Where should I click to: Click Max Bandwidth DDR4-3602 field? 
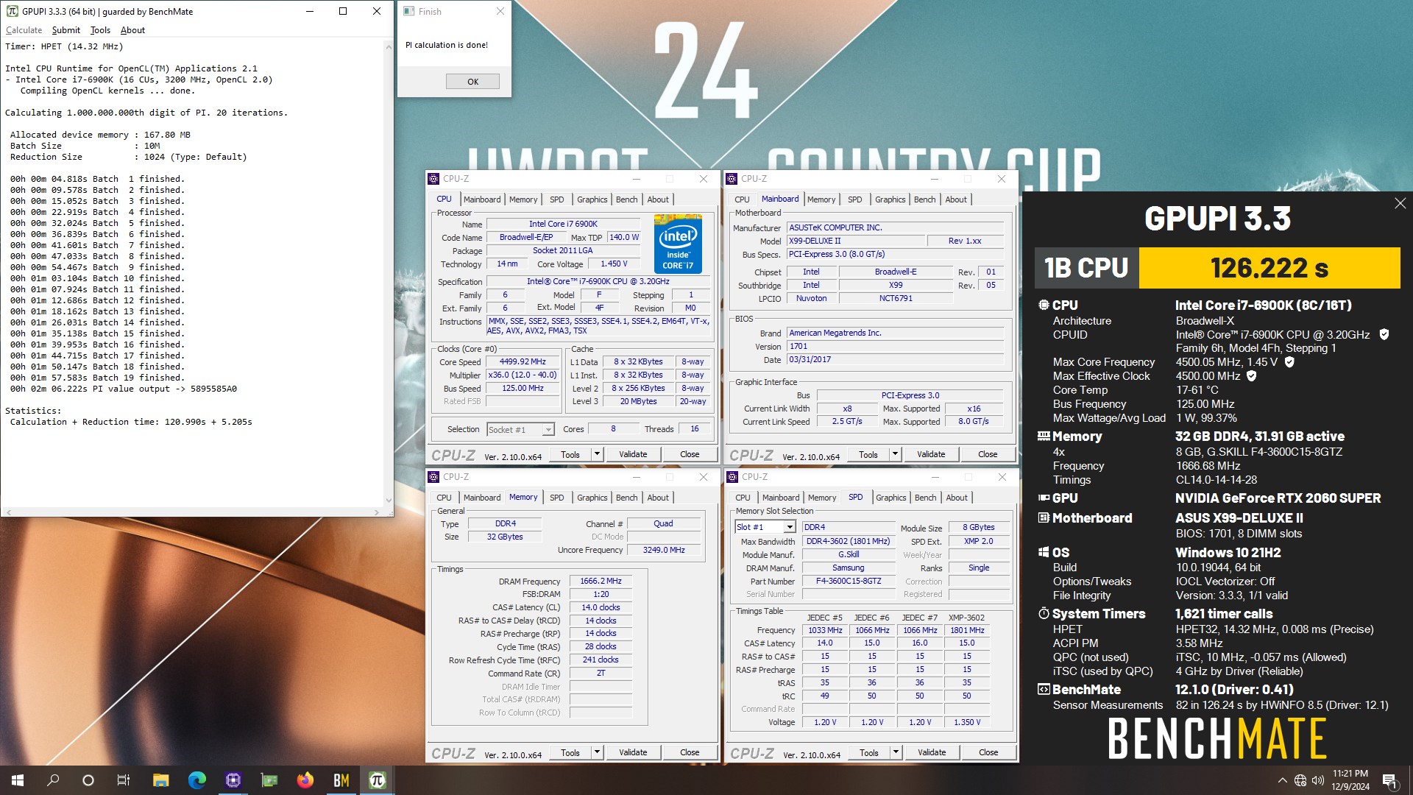pos(848,542)
